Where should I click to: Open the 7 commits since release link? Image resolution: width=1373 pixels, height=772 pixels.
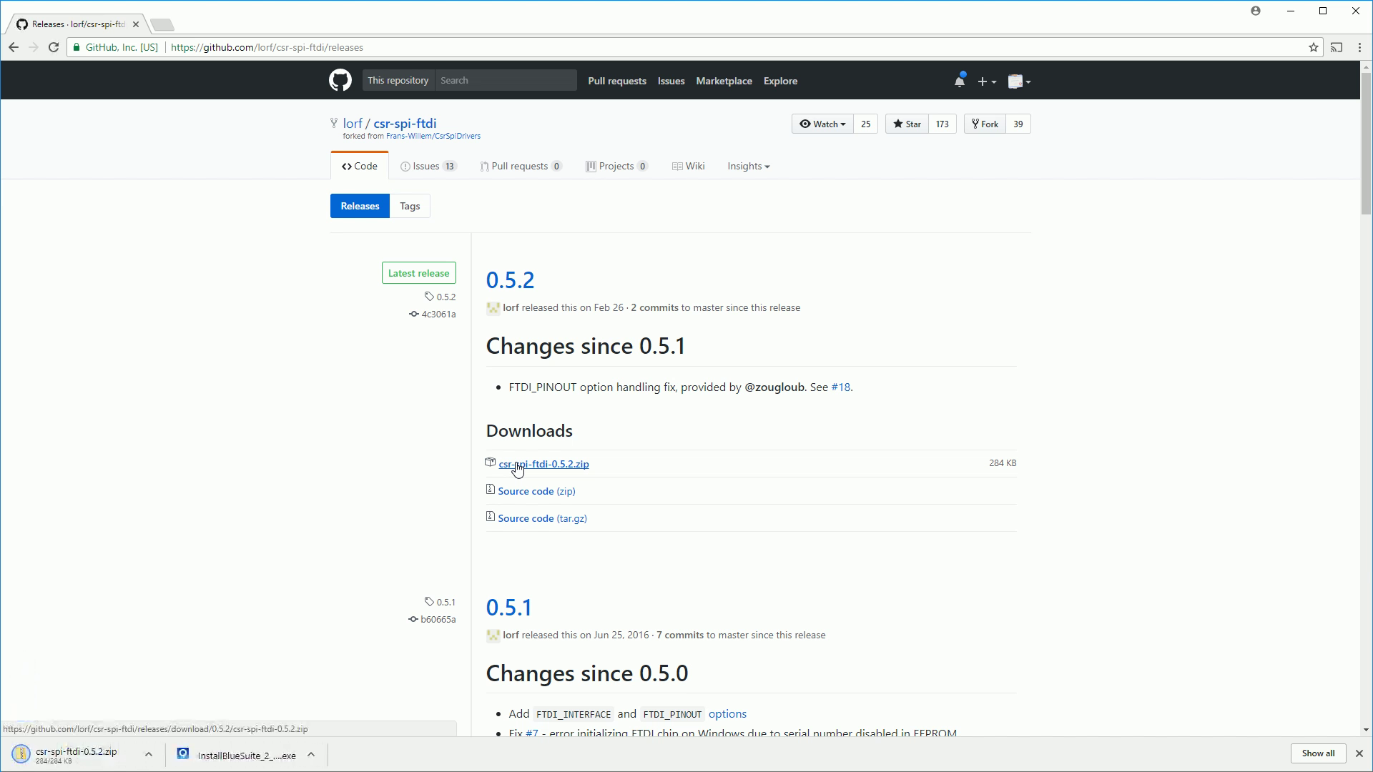680,635
